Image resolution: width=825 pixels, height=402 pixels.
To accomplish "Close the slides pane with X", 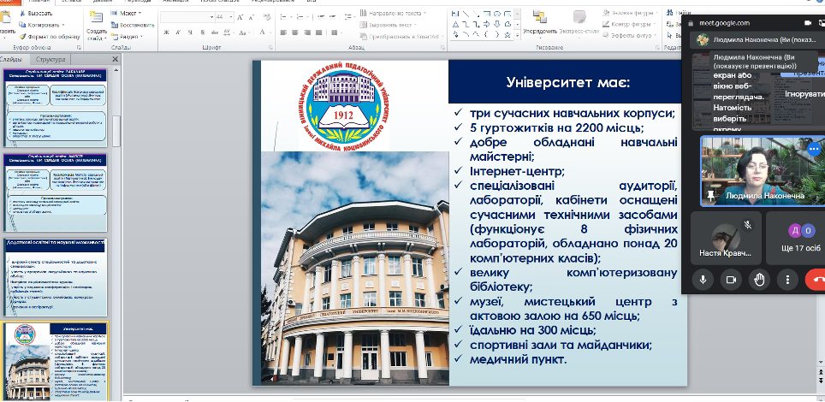I will (x=116, y=60).
